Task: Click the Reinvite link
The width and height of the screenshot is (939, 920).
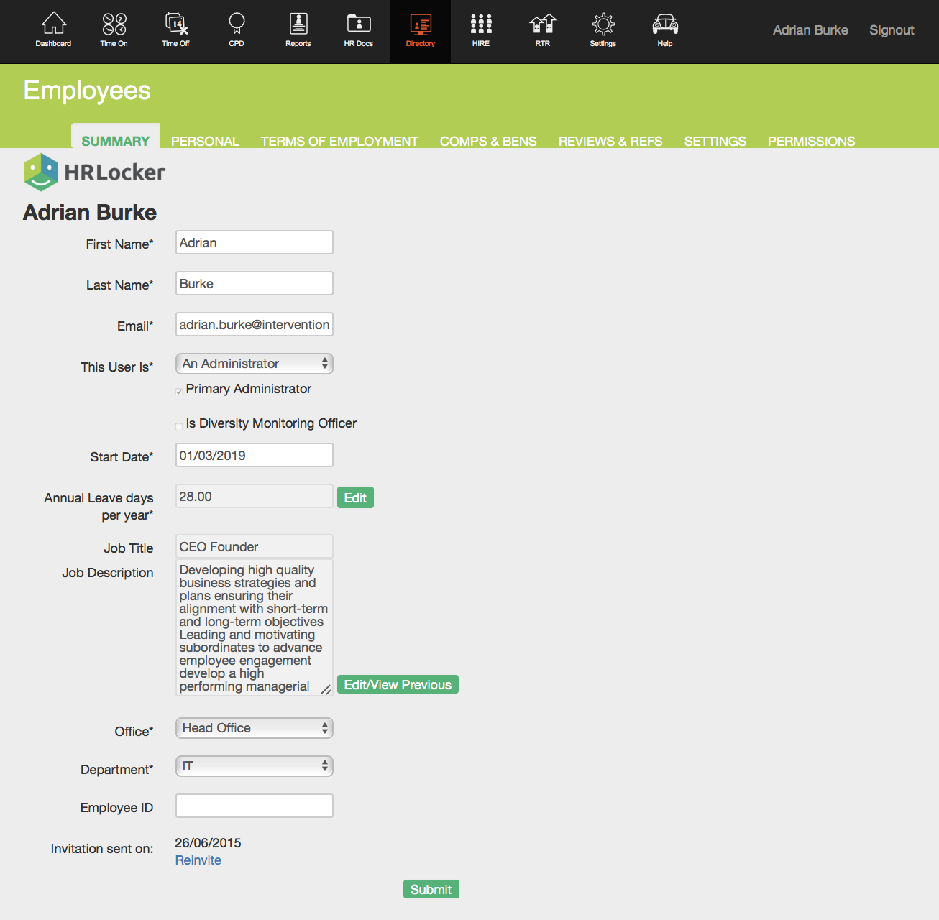Action: pyautogui.click(x=198, y=860)
